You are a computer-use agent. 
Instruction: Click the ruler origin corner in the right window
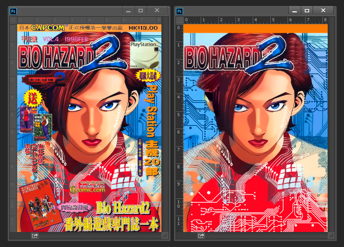point(179,20)
